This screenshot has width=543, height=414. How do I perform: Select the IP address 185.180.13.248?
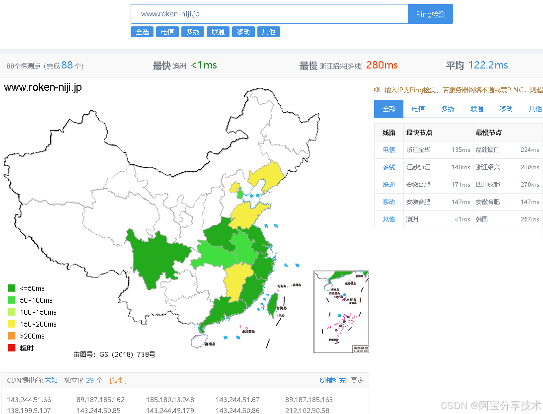tap(170, 400)
